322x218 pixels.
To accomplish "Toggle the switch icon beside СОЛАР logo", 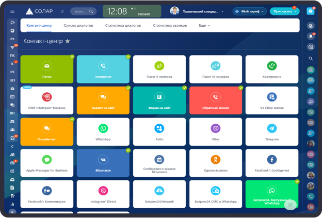I will (62, 11).
